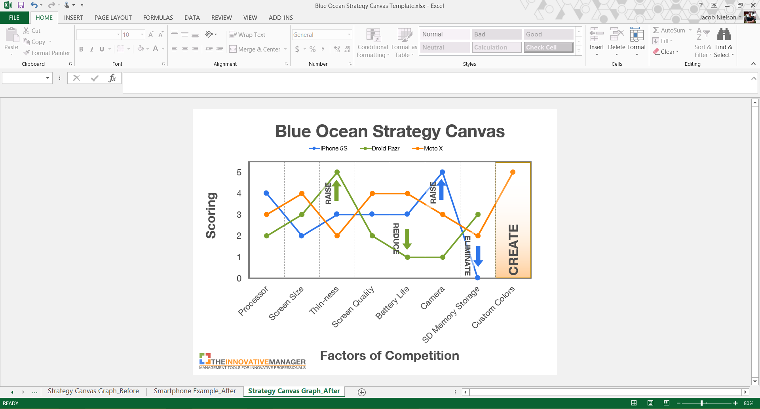The height and width of the screenshot is (409, 760).
Task: Toggle Middle Align vertical alignment
Action: click(x=185, y=35)
